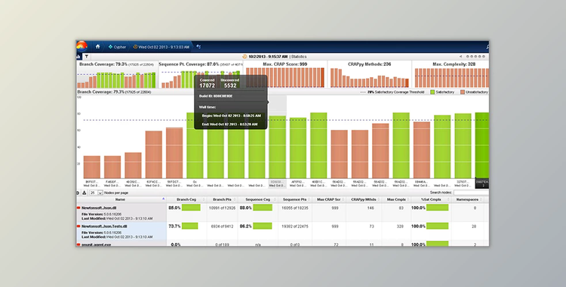Image resolution: width=566 pixels, height=287 pixels.
Task: Click the export icon beside nodes per page
Action: click(x=84, y=193)
